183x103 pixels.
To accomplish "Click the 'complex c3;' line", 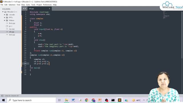I will 39,59.
